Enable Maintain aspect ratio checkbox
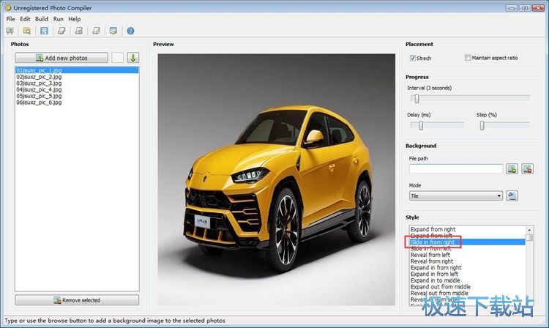This screenshot has width=549, height=328. click(468, 58)
